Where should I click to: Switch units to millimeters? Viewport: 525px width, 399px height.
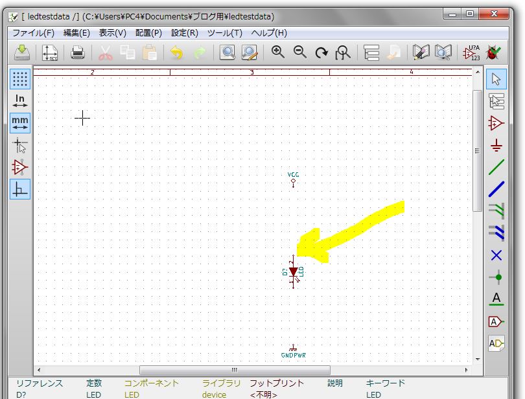tap(20, 123)
